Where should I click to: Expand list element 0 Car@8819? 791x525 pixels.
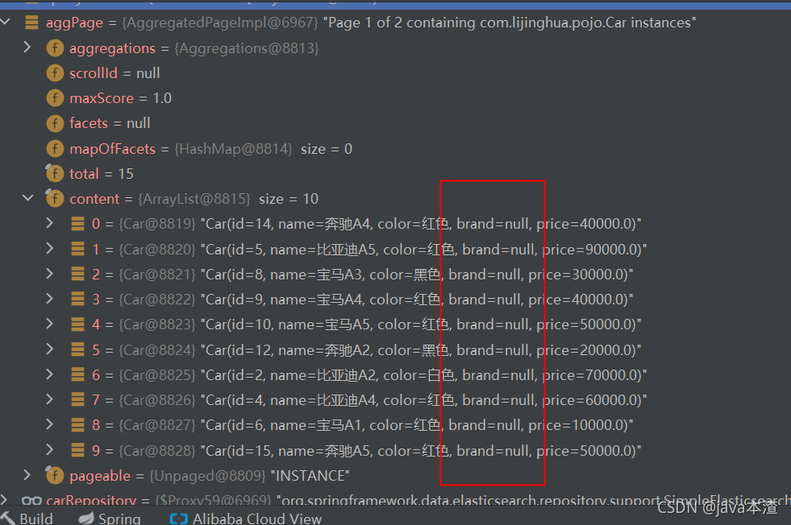(49, 223)
